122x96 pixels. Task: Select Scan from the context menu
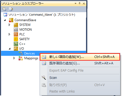click(x=80, y=78)
